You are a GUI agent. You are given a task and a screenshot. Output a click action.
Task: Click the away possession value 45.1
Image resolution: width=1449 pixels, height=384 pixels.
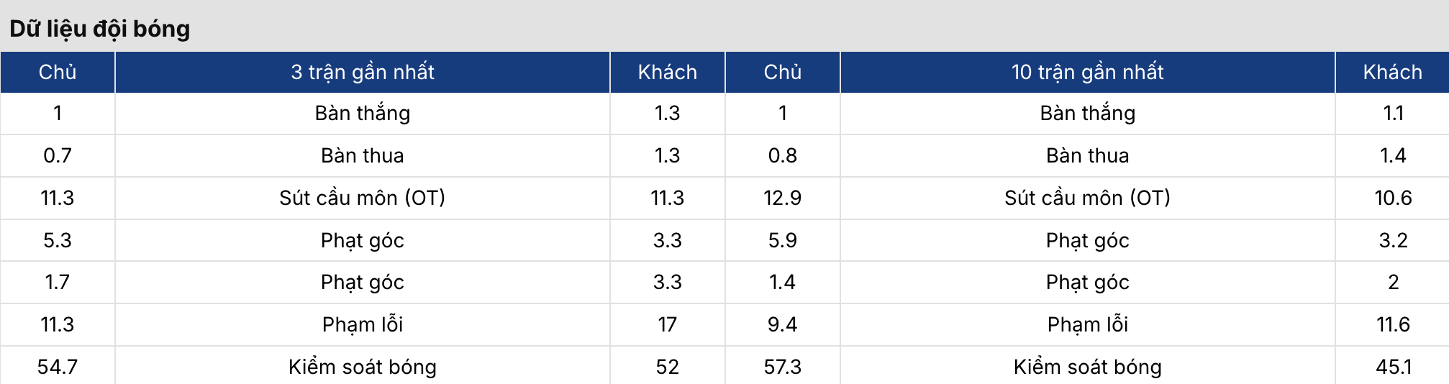(x=1393, y=367)
